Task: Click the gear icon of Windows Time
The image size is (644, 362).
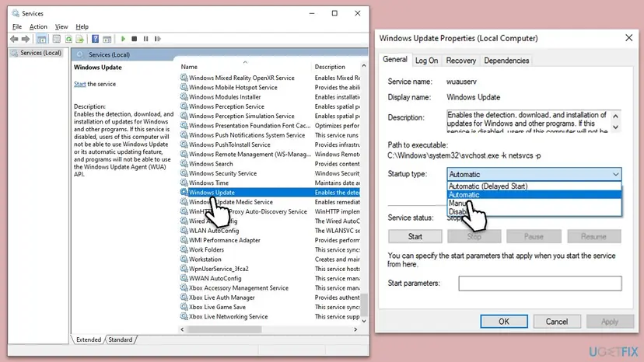Action: click(184, 183)
